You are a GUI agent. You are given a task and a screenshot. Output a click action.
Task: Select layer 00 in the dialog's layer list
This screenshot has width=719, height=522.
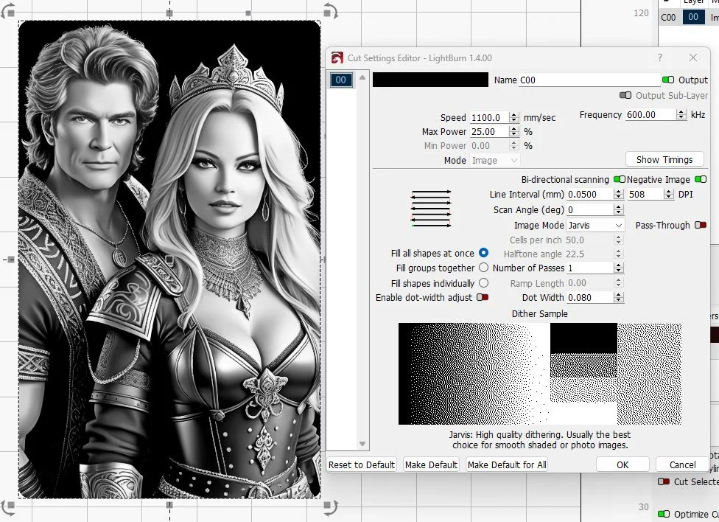click(340, 80)
